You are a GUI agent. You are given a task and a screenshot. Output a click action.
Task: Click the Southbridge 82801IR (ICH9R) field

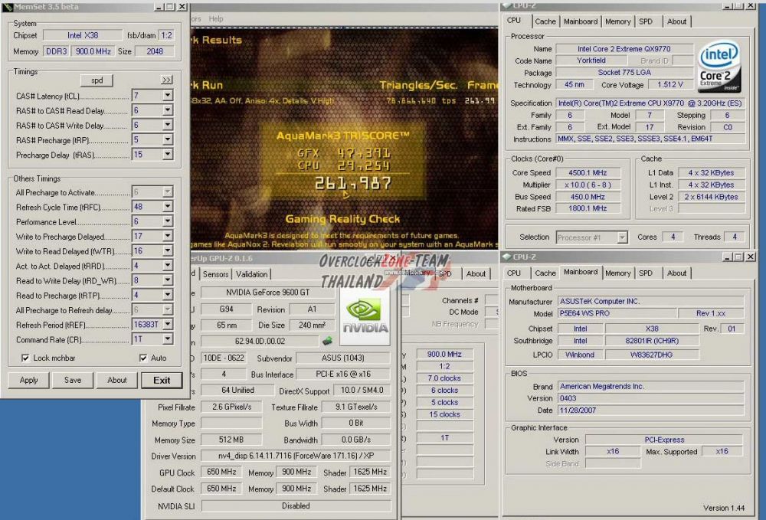pyautogui.click(x=652, y=341)
